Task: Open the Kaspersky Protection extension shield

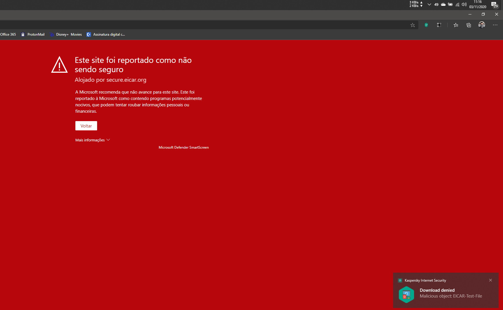Action: (x=426, y=25)
